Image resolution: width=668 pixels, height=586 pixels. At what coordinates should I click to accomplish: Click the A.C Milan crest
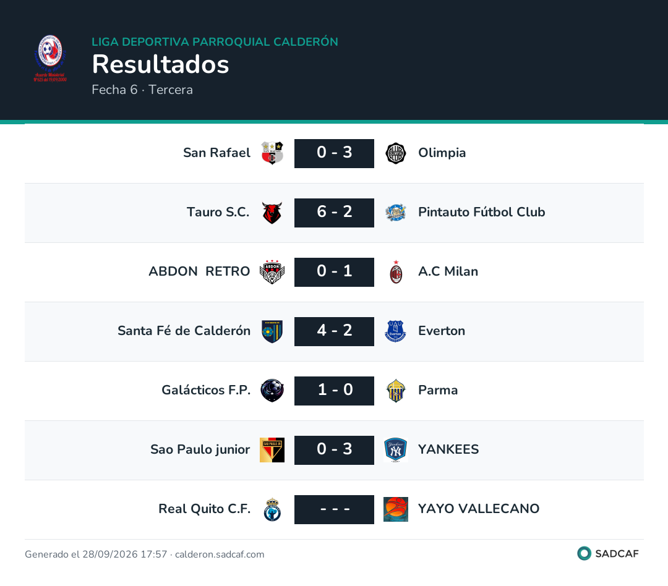[396, 272]
